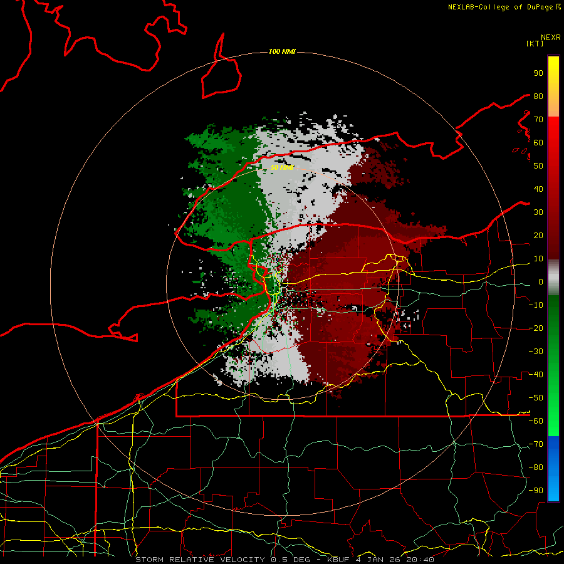Click the [KT] units label
This screenshot has width=564, height=564.
pos(535,43)
